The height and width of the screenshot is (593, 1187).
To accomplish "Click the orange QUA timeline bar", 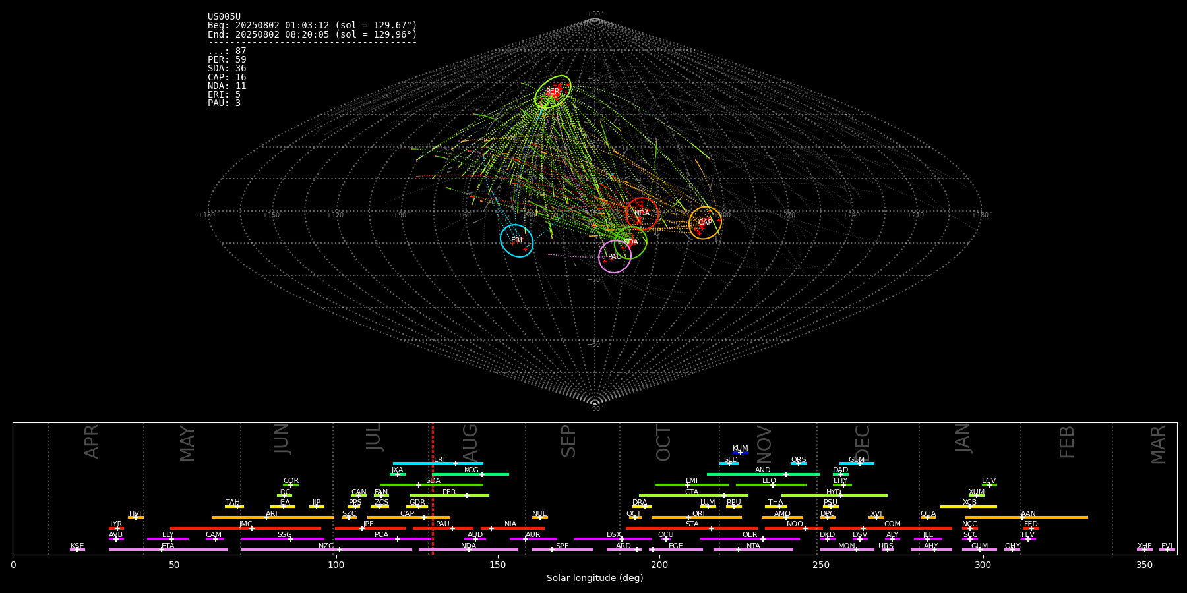I will point(928,517).
